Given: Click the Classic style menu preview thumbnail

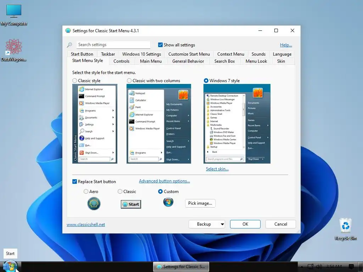Looking at the screenshot, I should 95,124.
